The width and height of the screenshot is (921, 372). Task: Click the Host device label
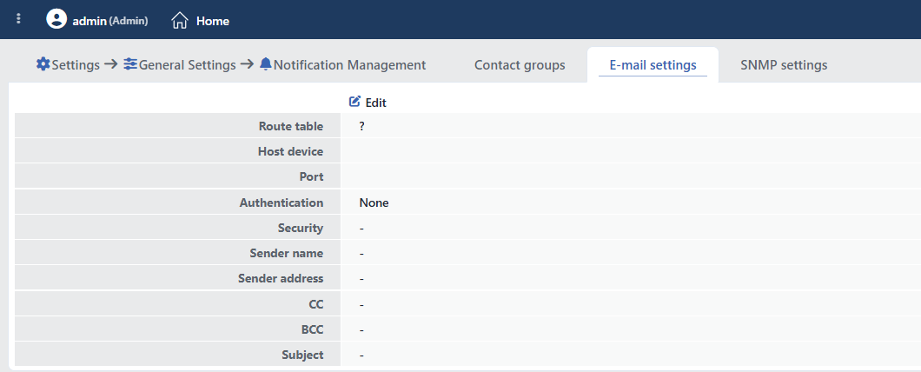pos(290,151)
